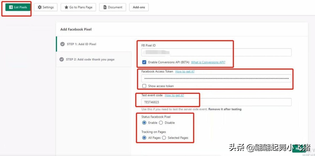
Task: Select All Pages tracking option
Action: pos(144,138)
